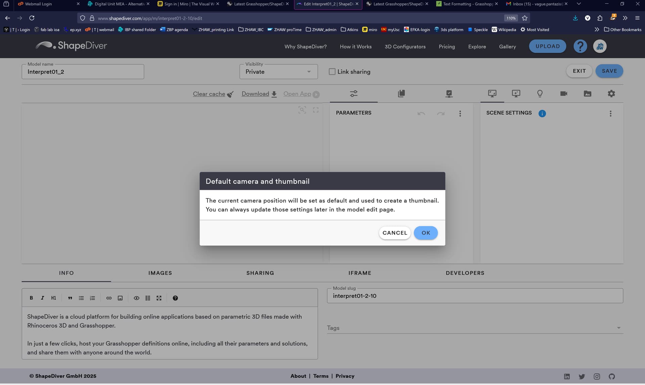Viewport: 645px width, 385px height.
Task: Toggle the editor's eye preview icon
Action: 136,298
